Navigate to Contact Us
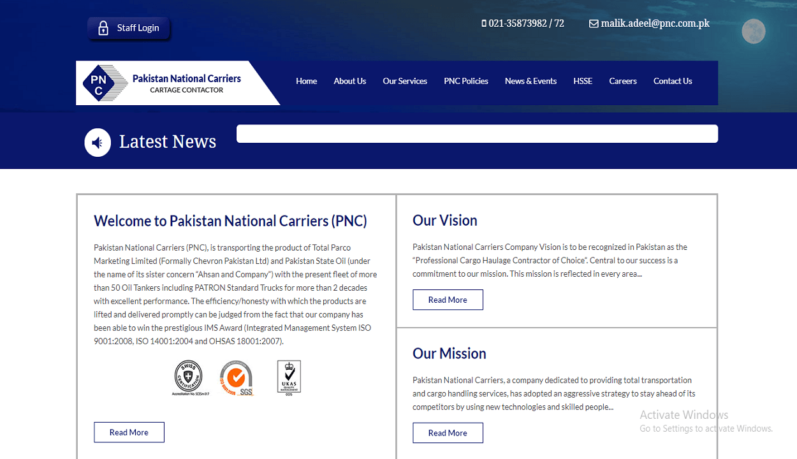This screenshot has height=459, width=797. coord(673,81)
